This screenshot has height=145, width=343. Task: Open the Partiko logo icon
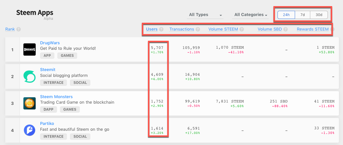[30, 130]
